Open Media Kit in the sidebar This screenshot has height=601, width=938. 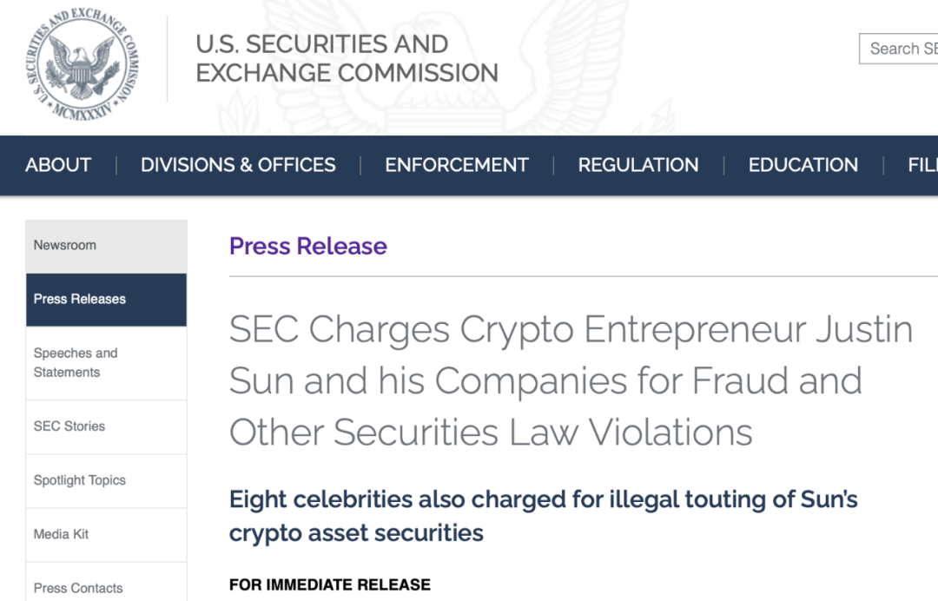point(107,535)
